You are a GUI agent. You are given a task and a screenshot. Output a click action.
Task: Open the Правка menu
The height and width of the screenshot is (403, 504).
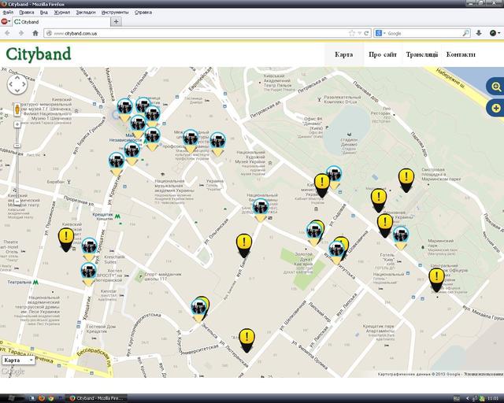coord(26,13)
